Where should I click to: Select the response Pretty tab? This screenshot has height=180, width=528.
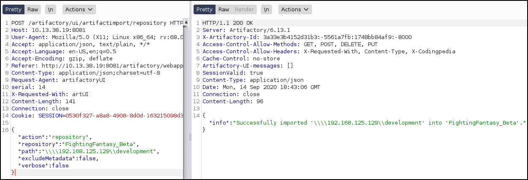(x=205, y=9)
